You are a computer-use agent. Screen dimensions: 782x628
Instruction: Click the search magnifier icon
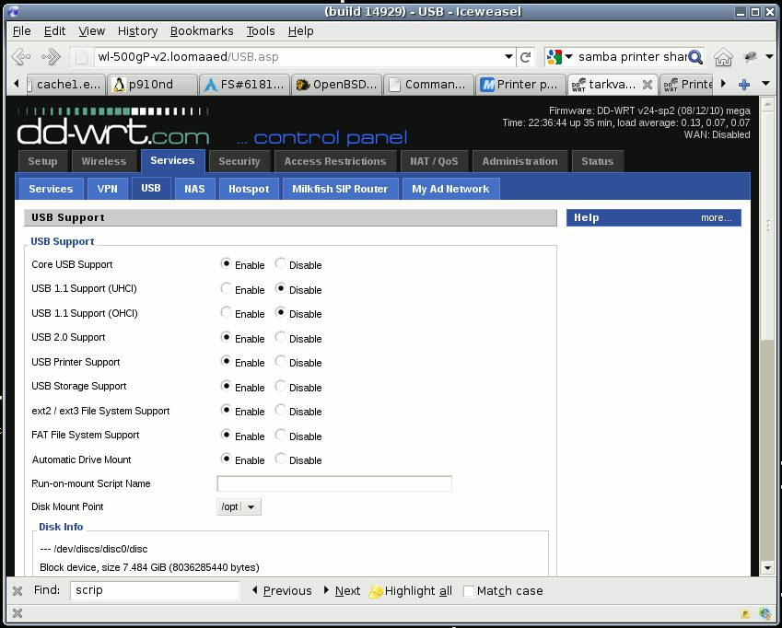pyautogui.click(x=695, y=57)
